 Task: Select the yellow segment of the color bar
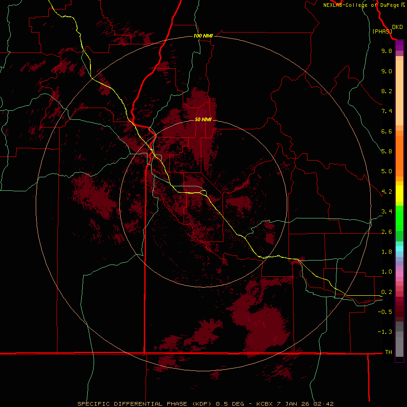click(x=399, y=194)
